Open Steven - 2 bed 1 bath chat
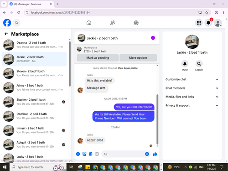This screenshot has width=228, height=171. point(34,73)
